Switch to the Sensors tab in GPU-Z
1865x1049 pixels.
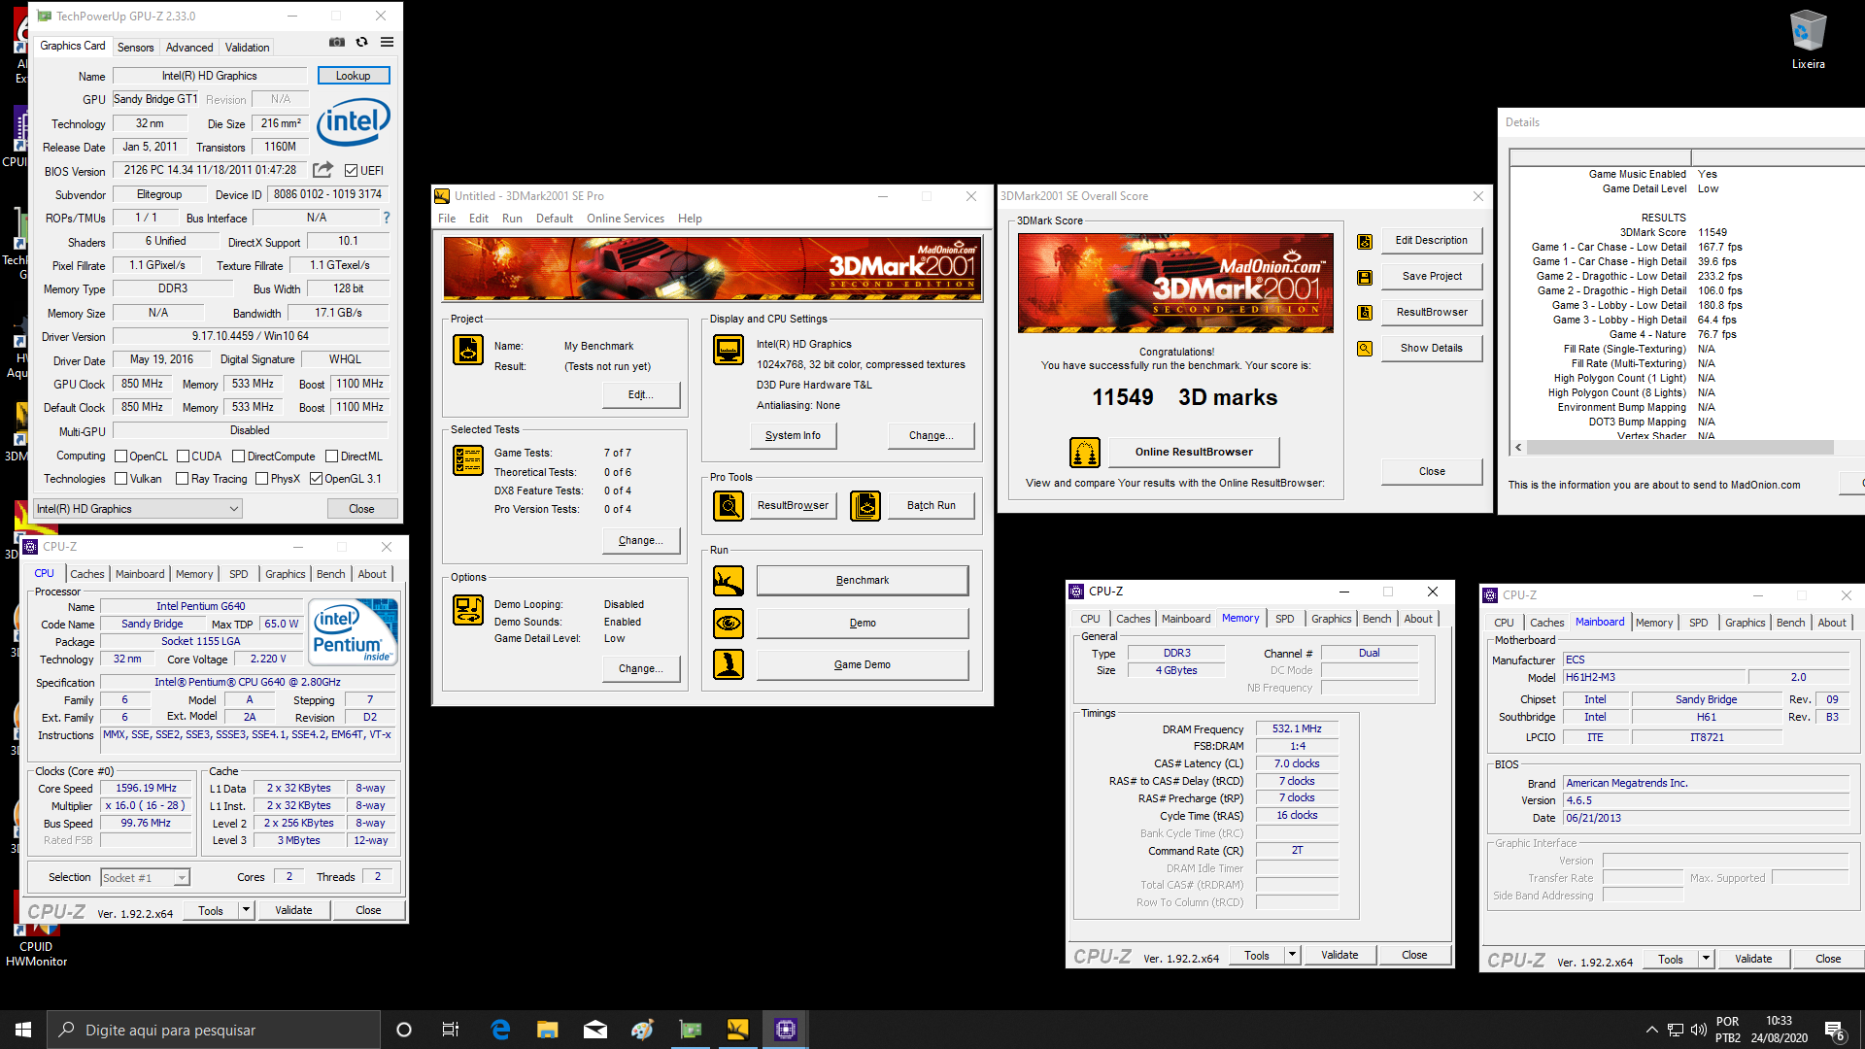tap(135, 47)
